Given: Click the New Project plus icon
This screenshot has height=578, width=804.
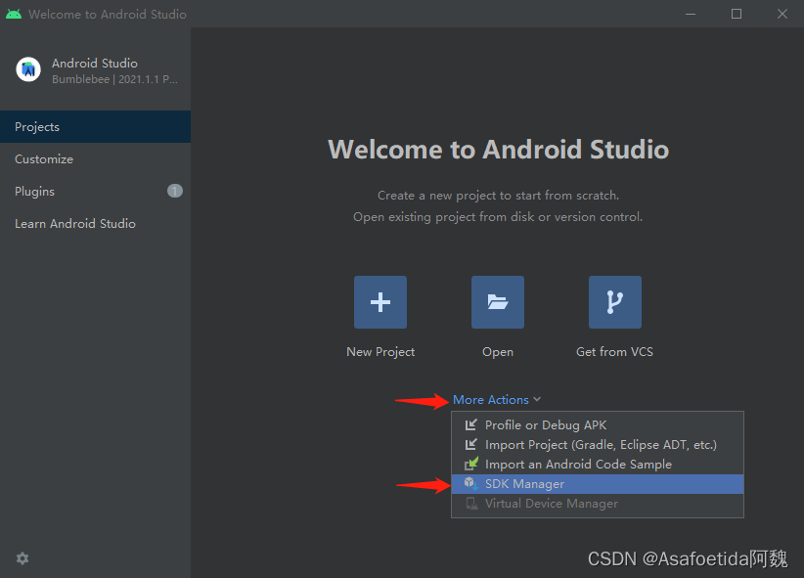Looking at the screenshot, I should point(380,302).
